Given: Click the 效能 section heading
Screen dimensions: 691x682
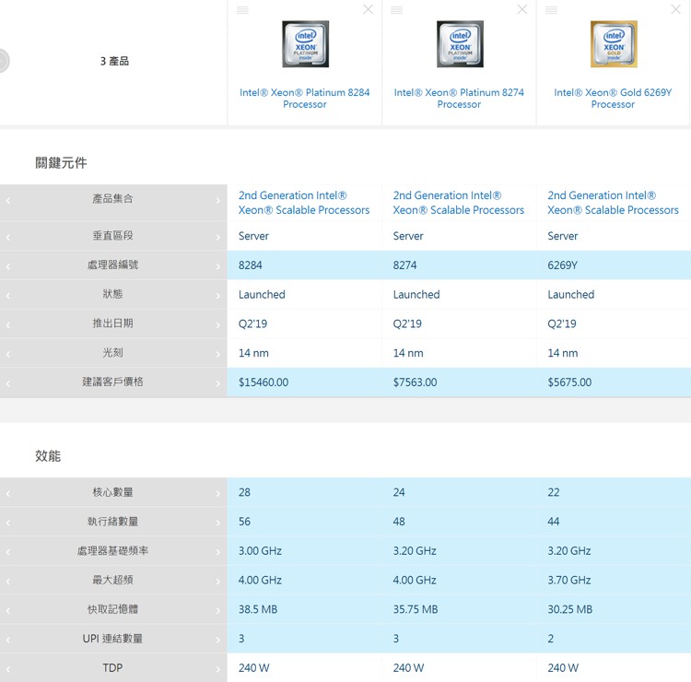Looking at the screenshot, I should (48, 456).
